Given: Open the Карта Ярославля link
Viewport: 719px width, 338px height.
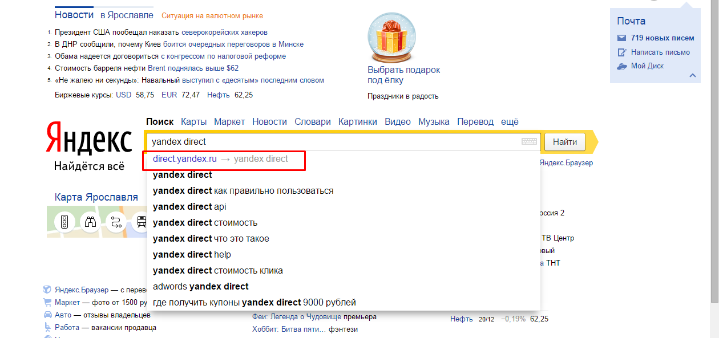Looking at the screenshot, I should (x=96, y=197).
